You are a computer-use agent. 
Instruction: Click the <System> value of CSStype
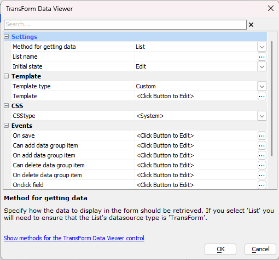coord(150,116)
